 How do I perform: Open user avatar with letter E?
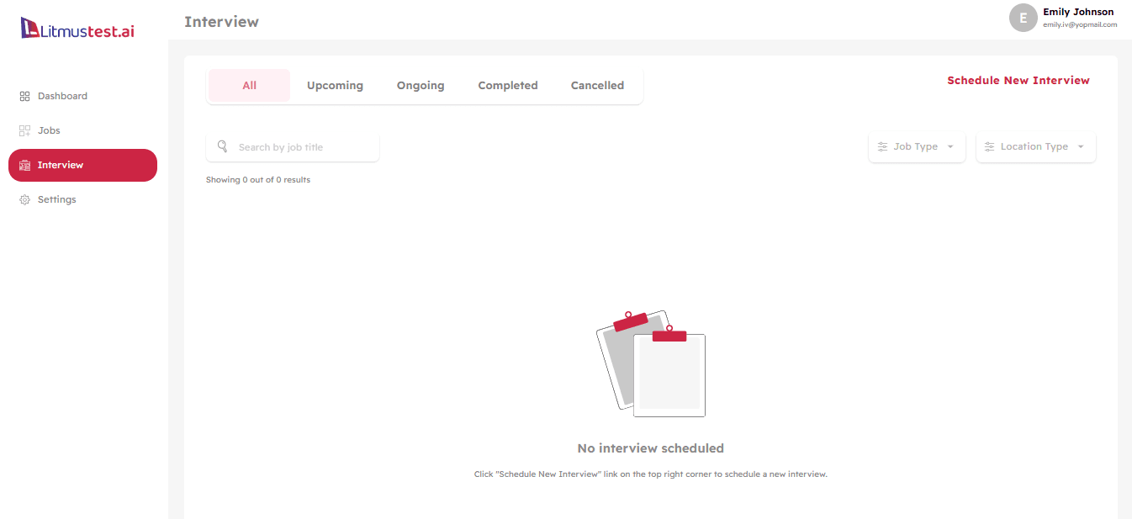(1023, 19)
